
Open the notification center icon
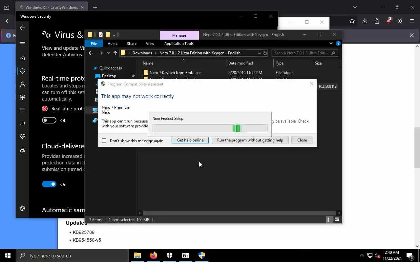click(409, 255)
